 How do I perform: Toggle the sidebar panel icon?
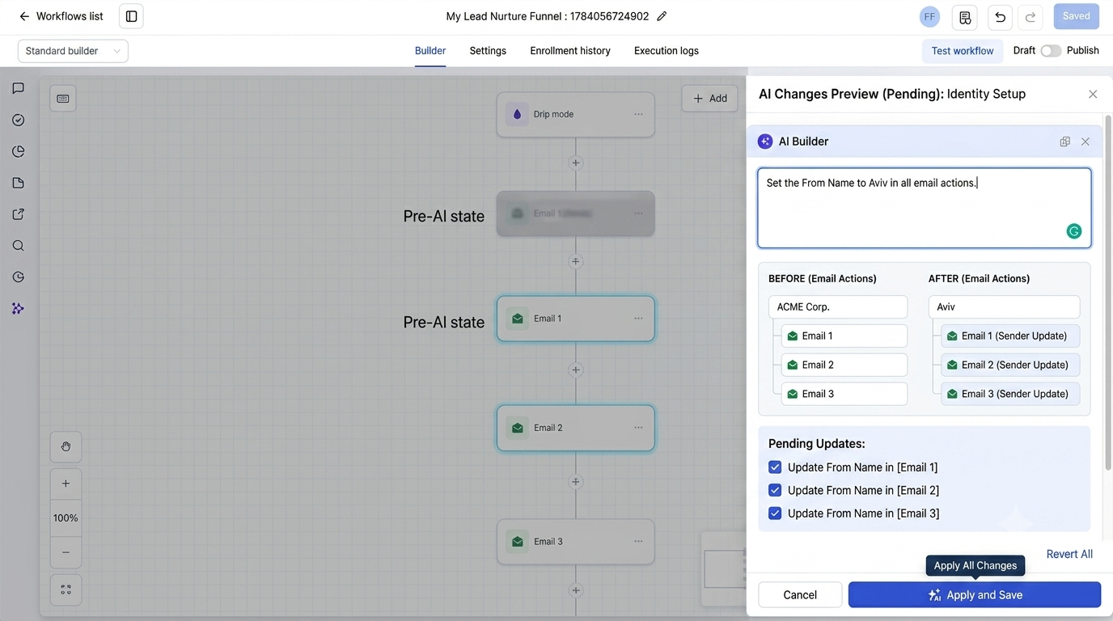[131, 16]
